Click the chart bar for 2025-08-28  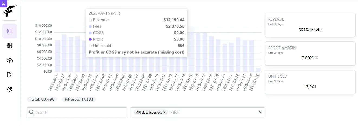tap(71, 54)
